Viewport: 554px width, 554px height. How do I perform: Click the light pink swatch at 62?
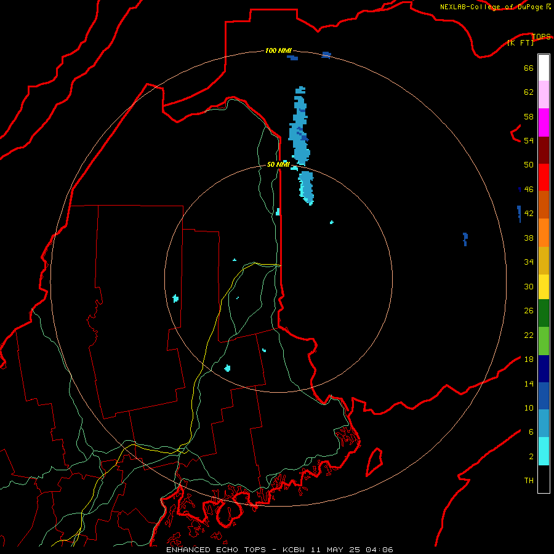544,94
